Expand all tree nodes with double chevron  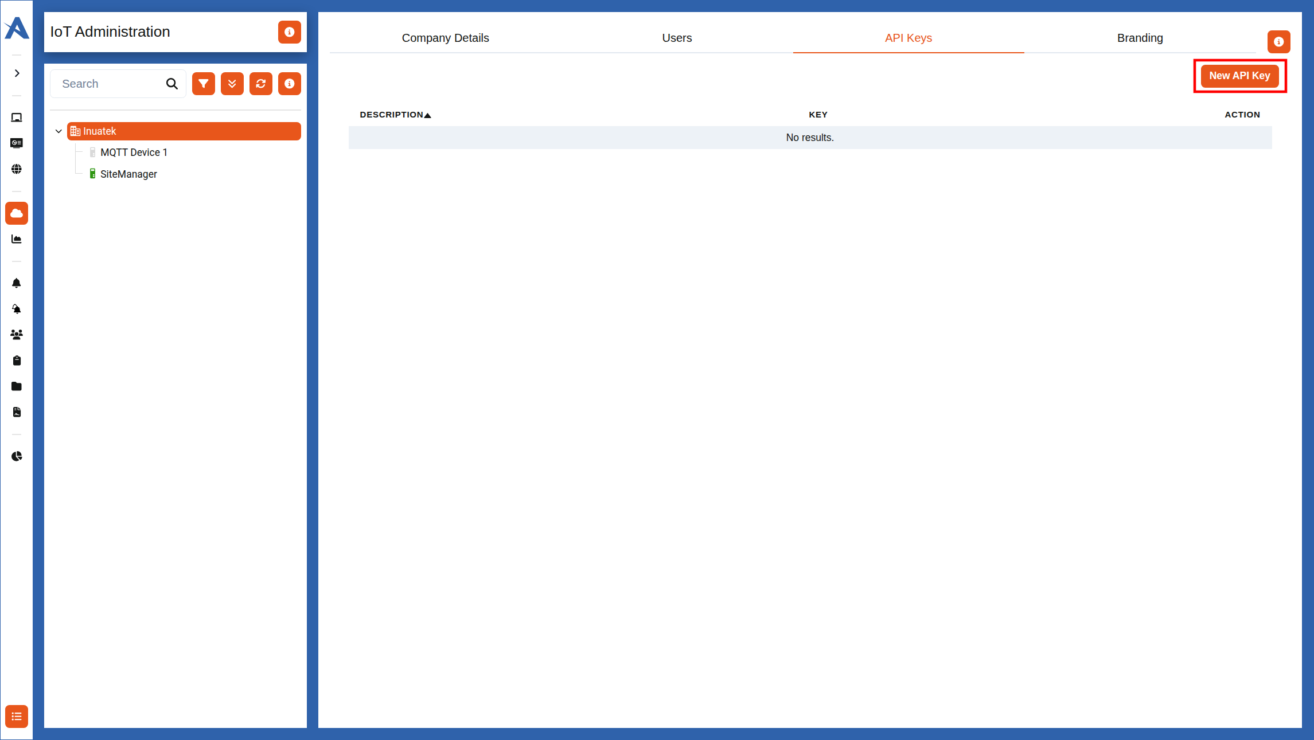point(232,83)
